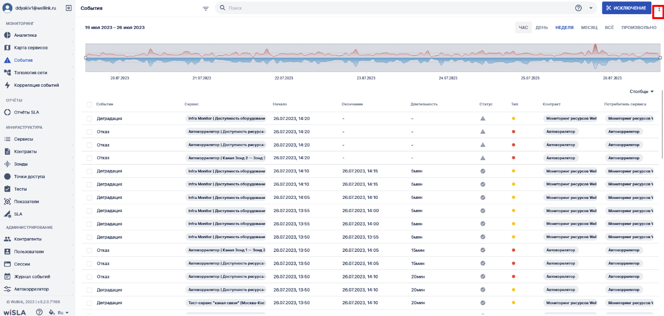Select the ВСЁ time range tab
The image size is (664, 316).
(609, 27)
